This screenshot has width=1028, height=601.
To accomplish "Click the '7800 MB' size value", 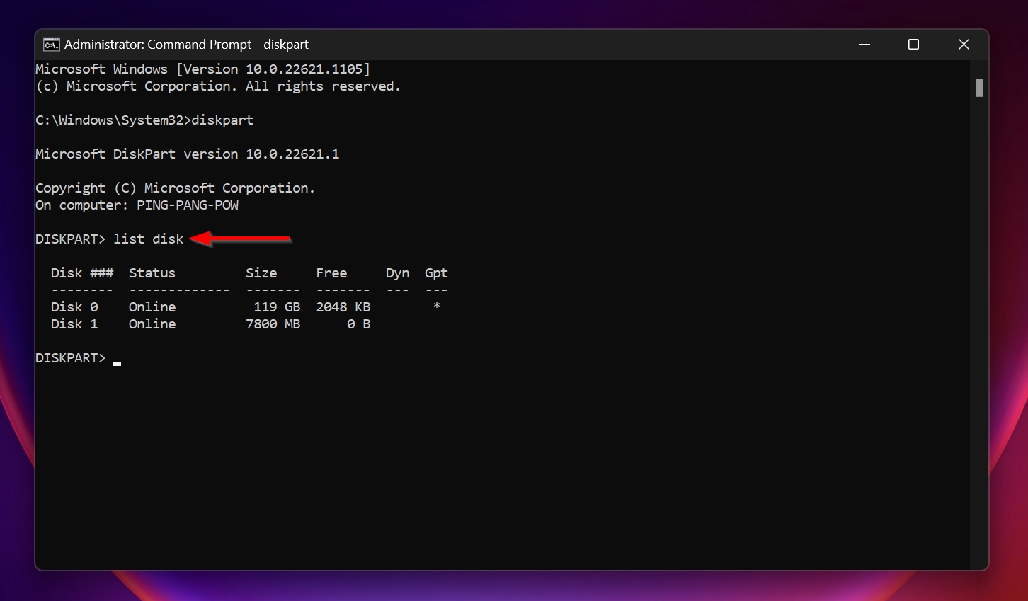I will (x=273, y=324).
